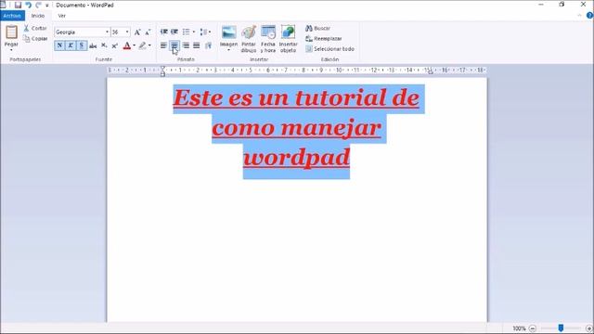The width and height of the screenshot is (594, 334).
Task: Open the WordPad help icon
Action: pyautogui.click(x=589, y=16)
